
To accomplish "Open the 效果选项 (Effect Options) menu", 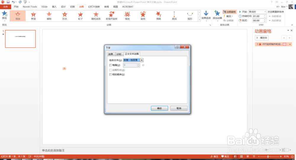I will click(206, 16).
